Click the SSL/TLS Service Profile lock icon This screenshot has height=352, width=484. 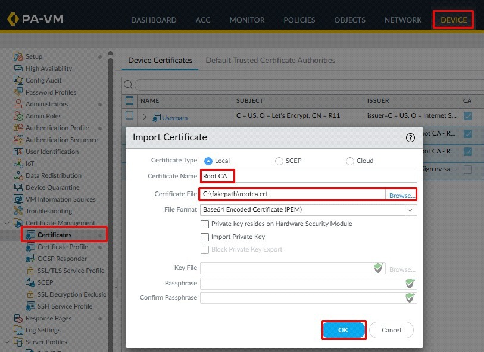click(x=30, y=271)
